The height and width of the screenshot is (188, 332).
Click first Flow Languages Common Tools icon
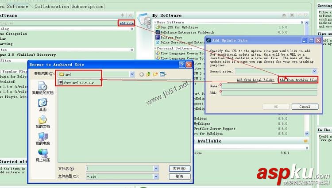(x=158, y=53)
